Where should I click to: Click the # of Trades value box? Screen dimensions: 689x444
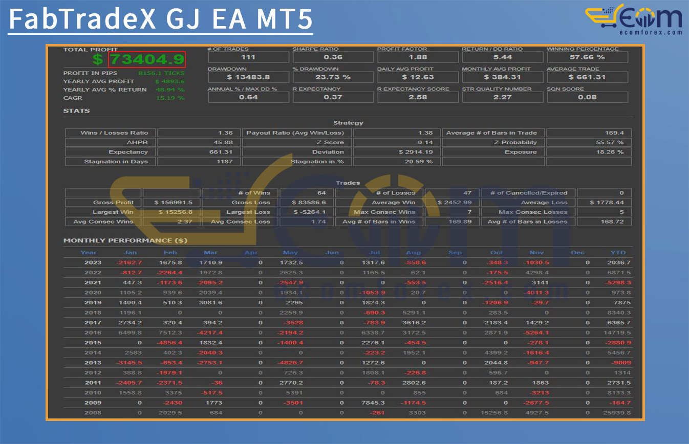point(248,57)
